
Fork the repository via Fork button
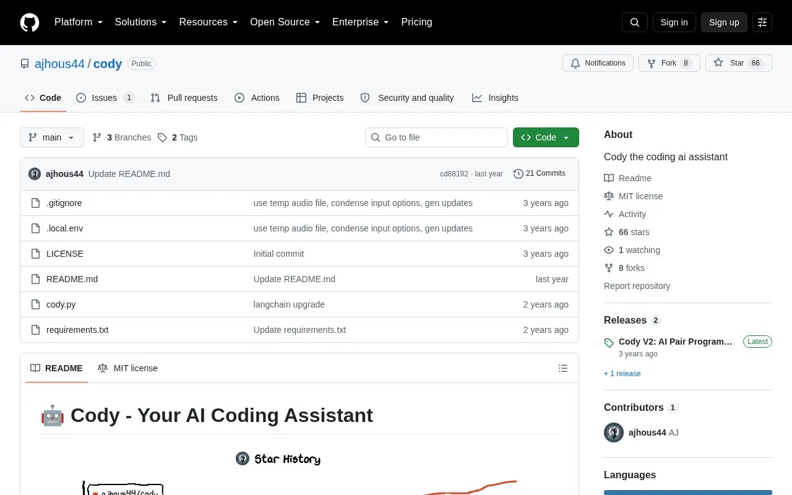(669, 63)
